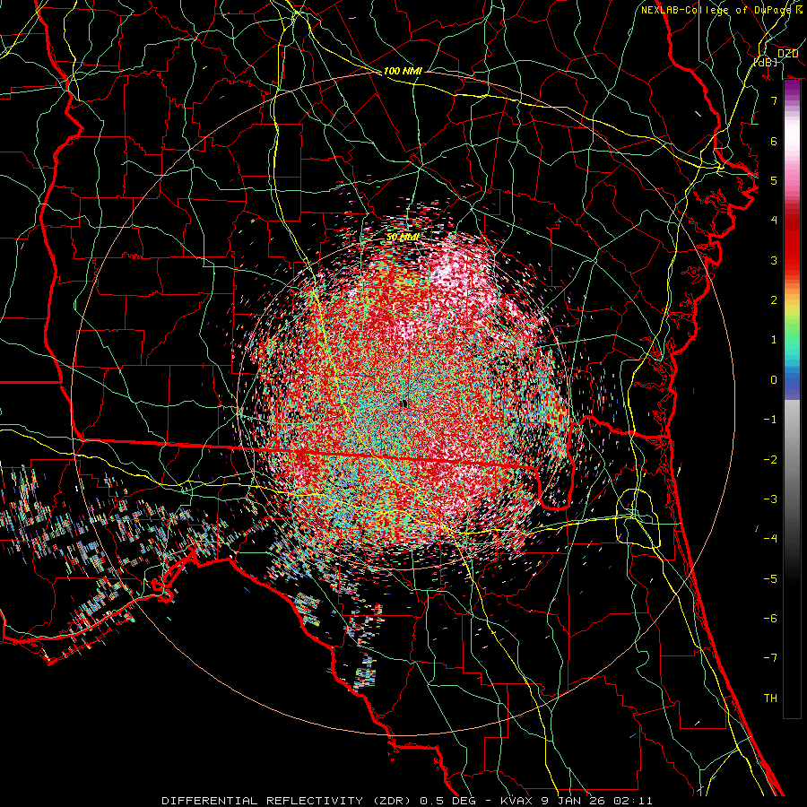Click the -6 value on color scale
Image resolution: width=807 pixels, height=807 pixels.
770,619
